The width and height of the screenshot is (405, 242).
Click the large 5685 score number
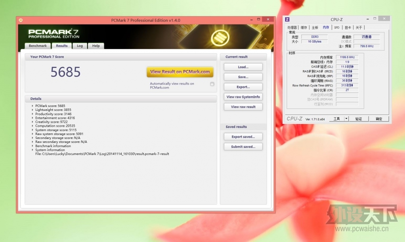(65, 72)
